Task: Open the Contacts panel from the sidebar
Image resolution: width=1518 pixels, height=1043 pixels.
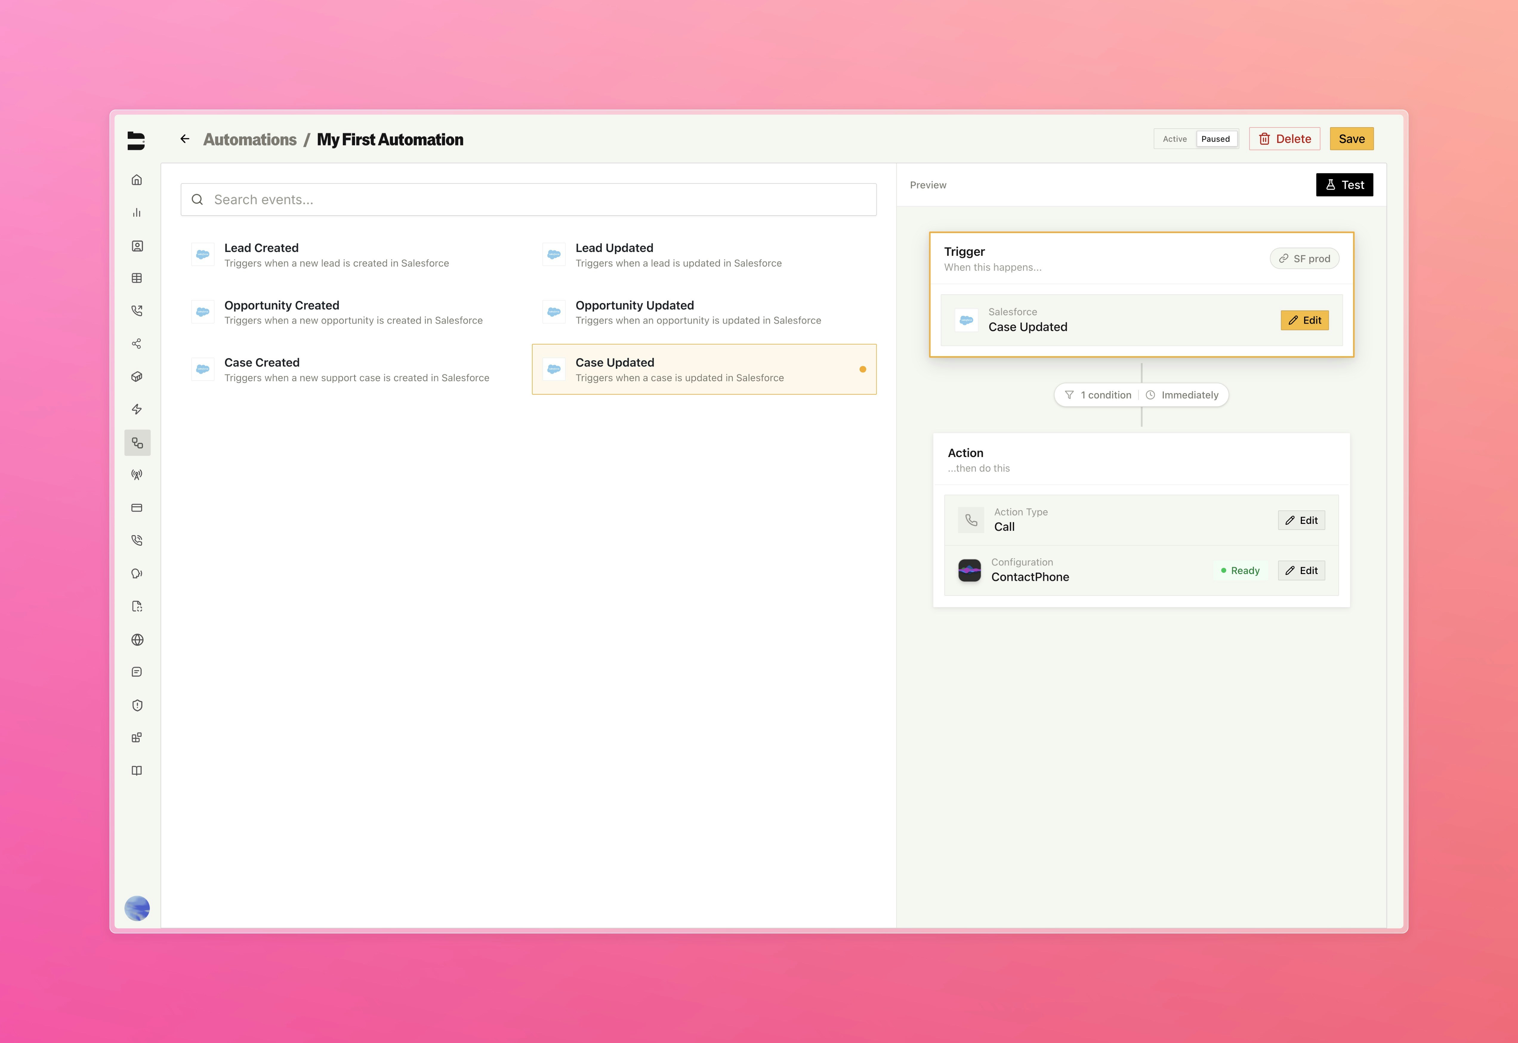Action: point(137,246)
